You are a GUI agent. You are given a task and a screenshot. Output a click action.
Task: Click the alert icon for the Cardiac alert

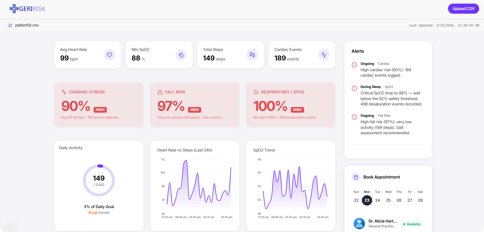pos(354,65)
